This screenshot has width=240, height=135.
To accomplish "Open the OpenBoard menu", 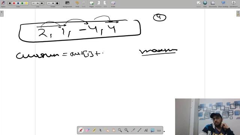I will [234, 4].
